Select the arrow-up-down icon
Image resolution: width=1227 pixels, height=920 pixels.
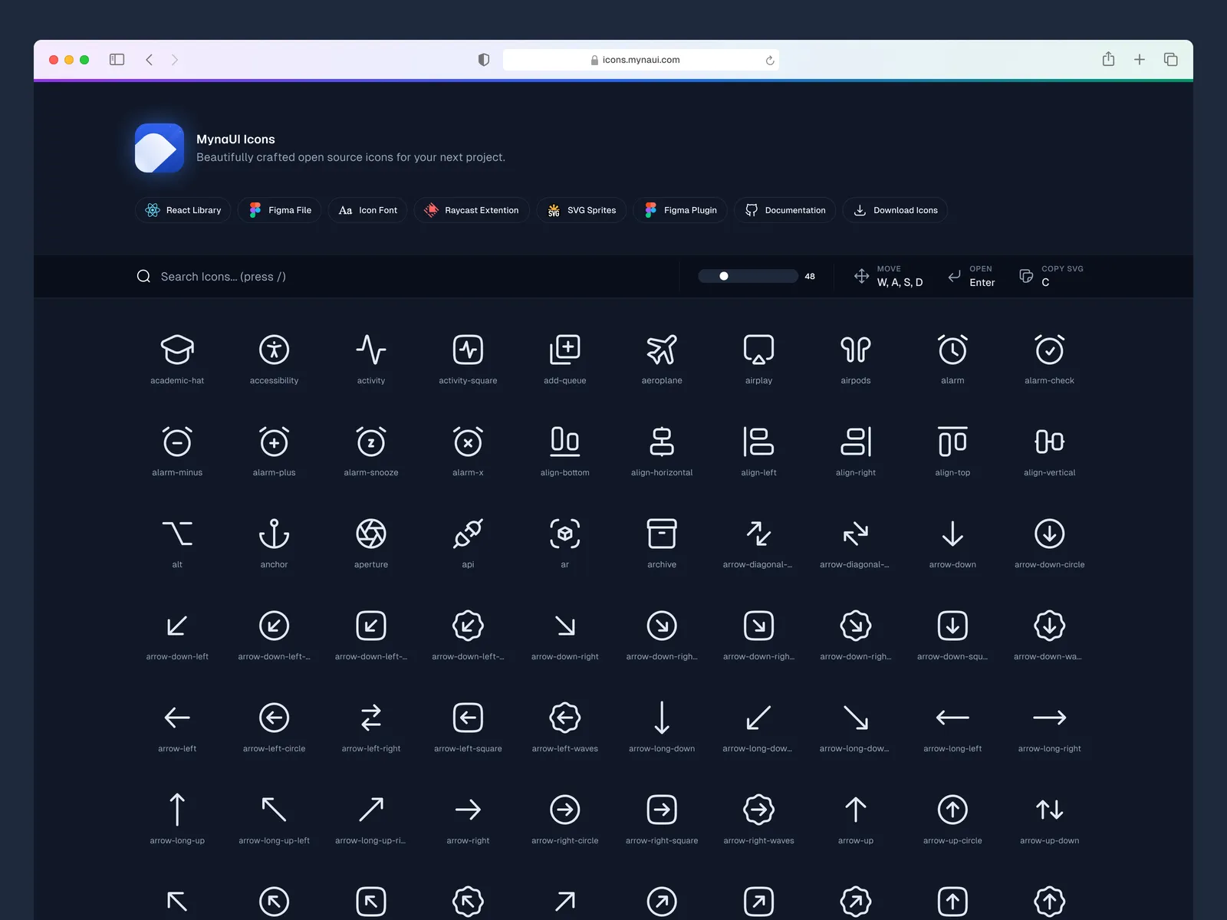click(1049, 810)
